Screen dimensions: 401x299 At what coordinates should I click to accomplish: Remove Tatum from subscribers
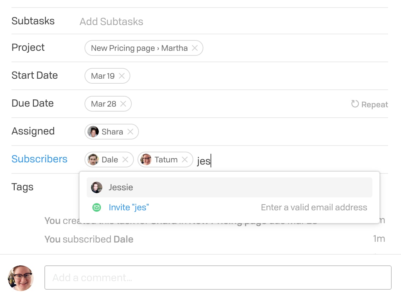coord(185,160)
